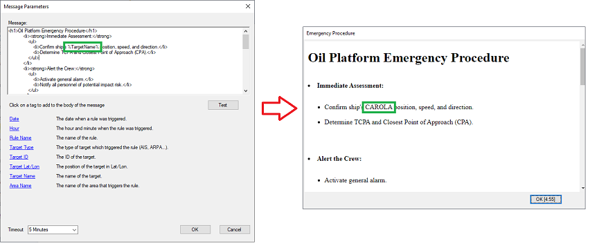Confirm Message Parameters with OK
The height and width of the screenshot is (250, 590).
195,229
